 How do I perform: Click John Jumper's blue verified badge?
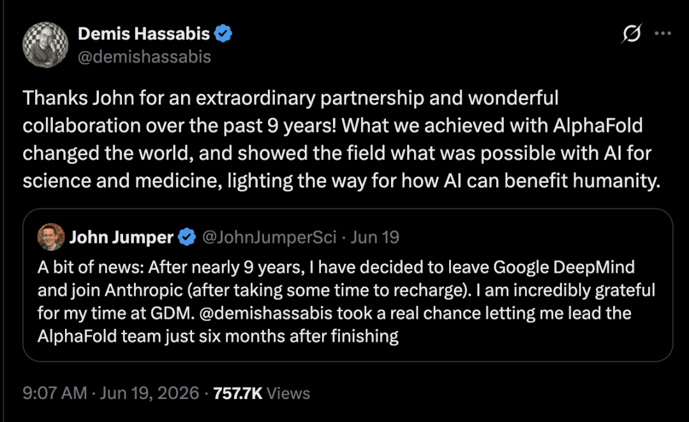click(187, 237)
